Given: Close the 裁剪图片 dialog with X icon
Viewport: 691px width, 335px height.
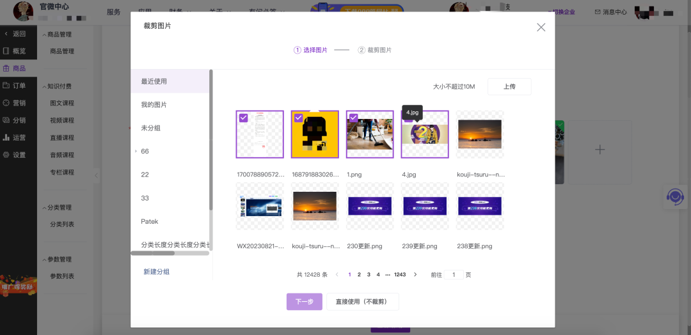Looking at the screenshot, I should [541, 27].
